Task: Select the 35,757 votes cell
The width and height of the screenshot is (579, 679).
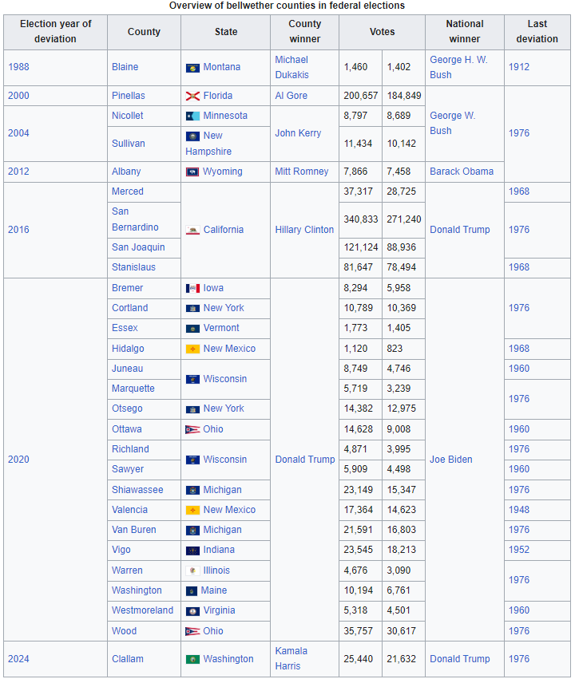Action: coord(360,631)
